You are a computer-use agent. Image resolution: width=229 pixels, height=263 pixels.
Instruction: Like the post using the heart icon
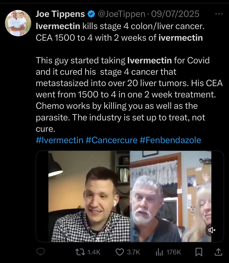pos(120,252)
